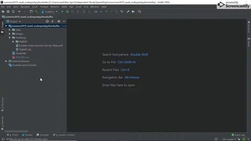The width and height of the screenshot is (251, 141).
Task: Select Scratches and Consoles
Action: point(23,65)
